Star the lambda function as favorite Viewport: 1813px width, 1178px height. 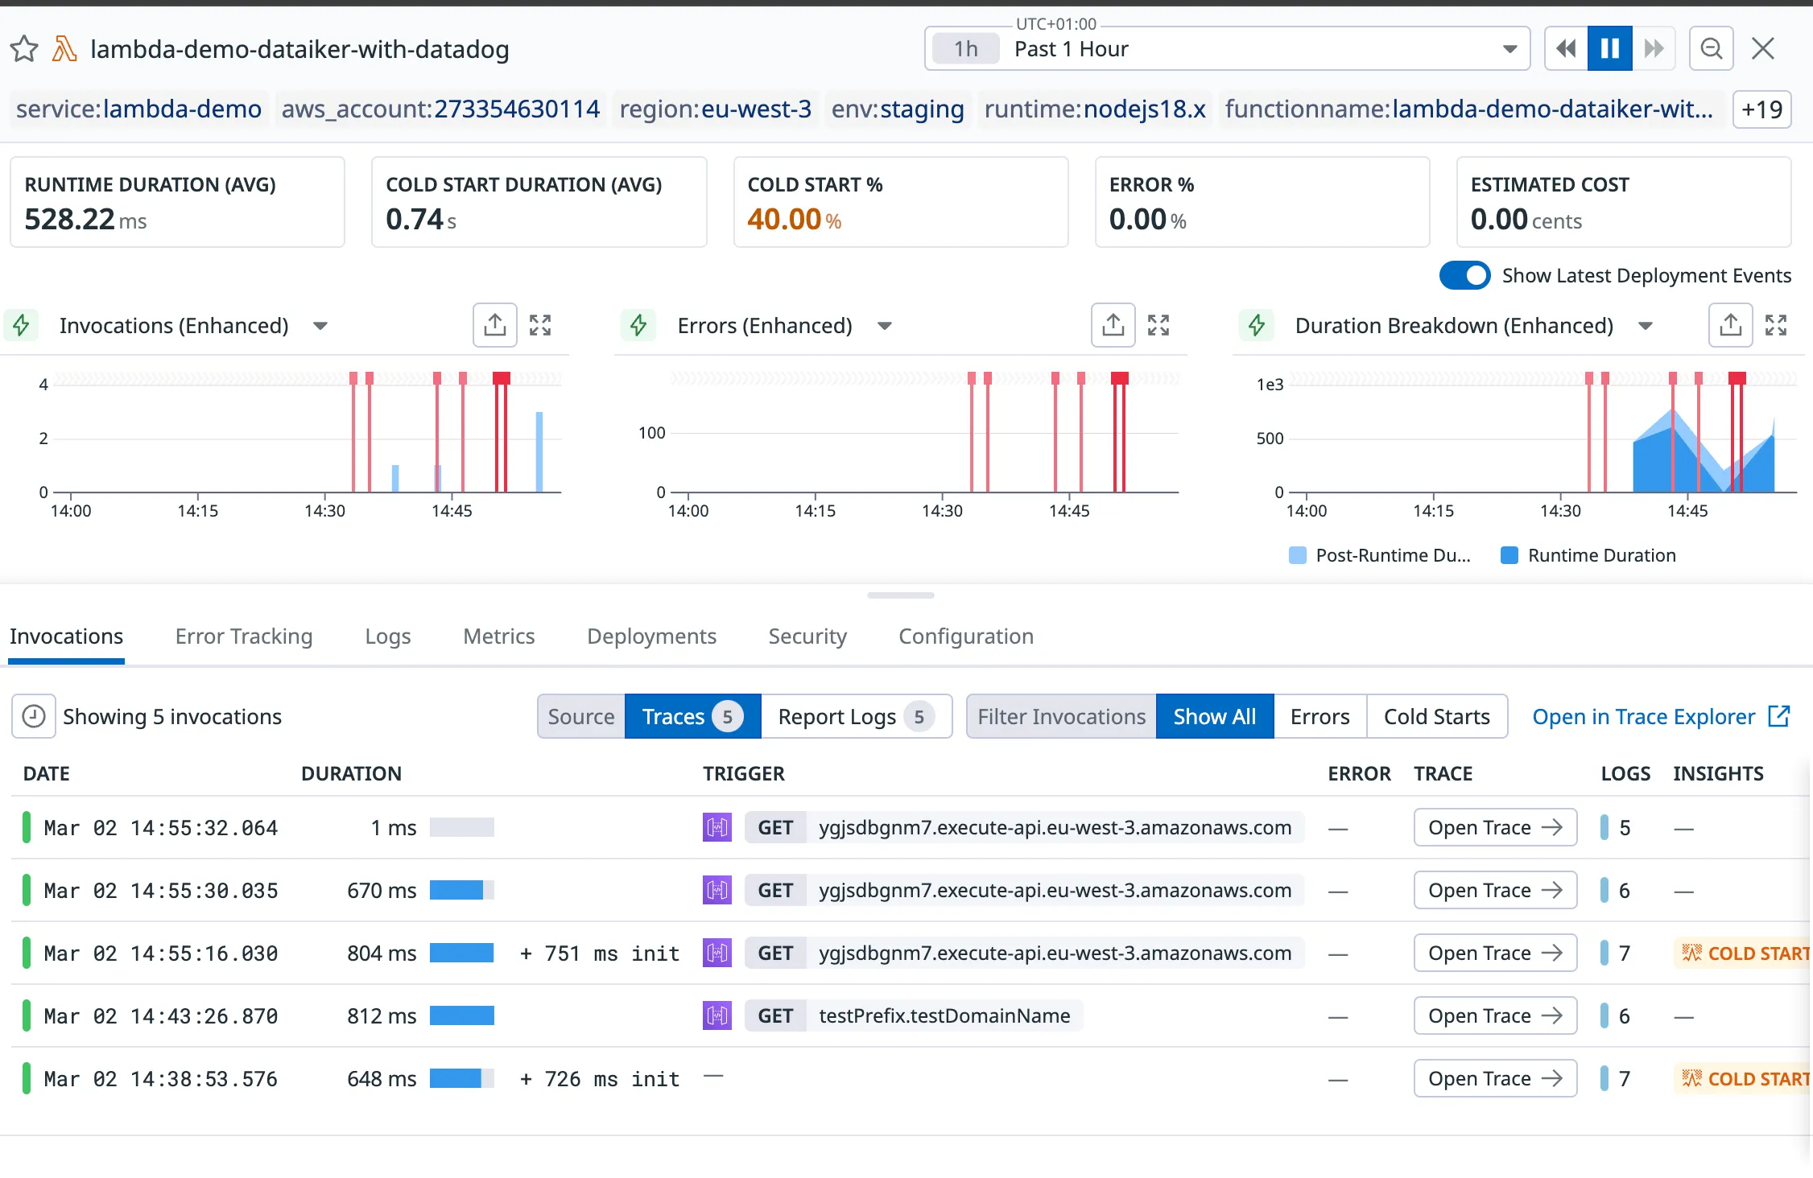coord(24,49)
